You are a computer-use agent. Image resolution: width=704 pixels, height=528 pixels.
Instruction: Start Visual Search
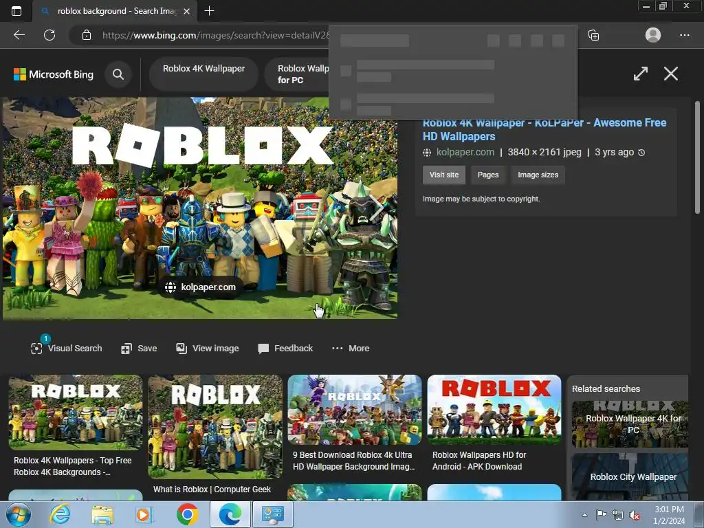pos(67,349)
